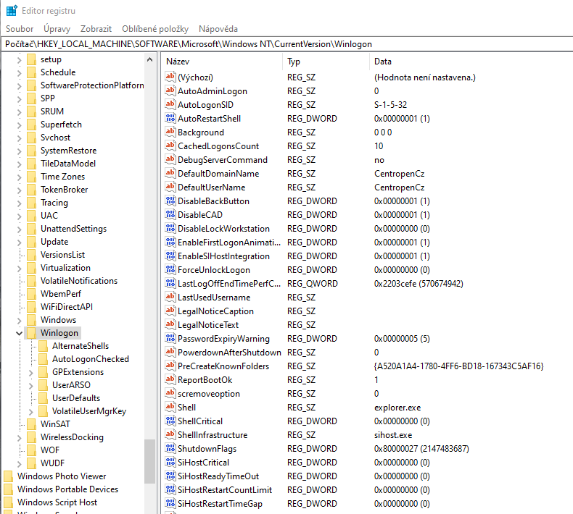Image resolution: width=573 pixels, height=514 pixels.
Task: Click the icon beside LastLogOffEndTimePerfCounter value
Action: [x=170, y=284]
